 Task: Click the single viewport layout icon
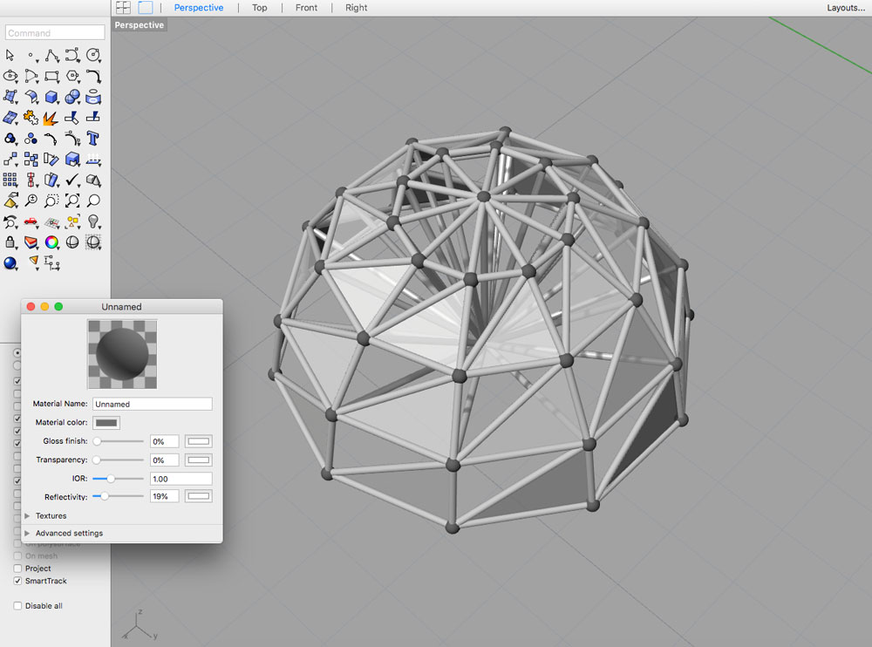pos(146,7)
